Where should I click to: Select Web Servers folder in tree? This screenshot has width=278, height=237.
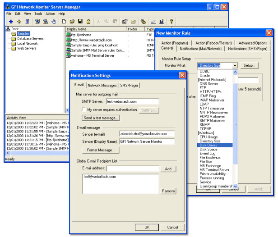(27, 48)
